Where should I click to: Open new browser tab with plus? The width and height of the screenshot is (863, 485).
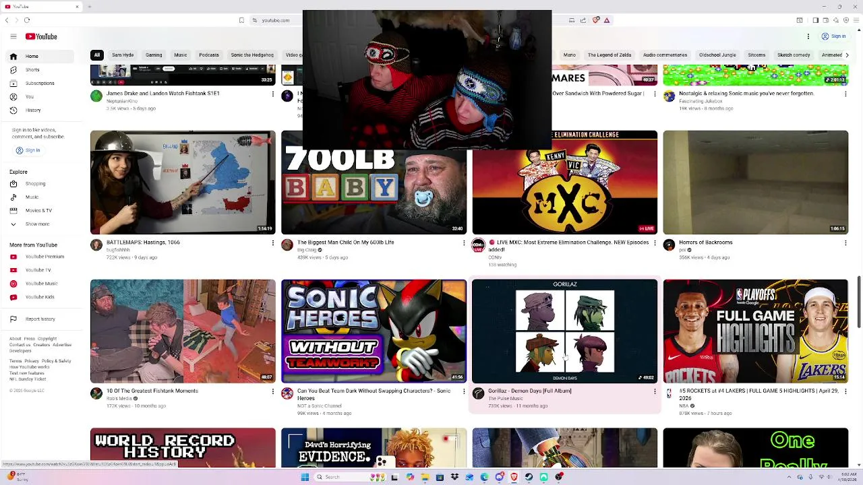click(x=89, y=7)
